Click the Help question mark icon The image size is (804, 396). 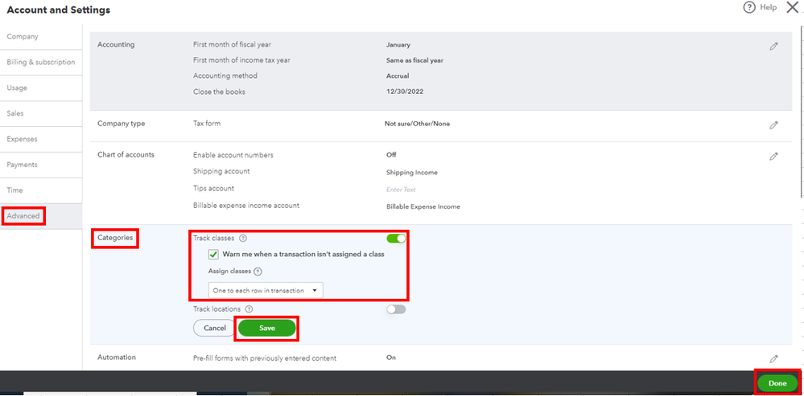click(x=749, y=7)
